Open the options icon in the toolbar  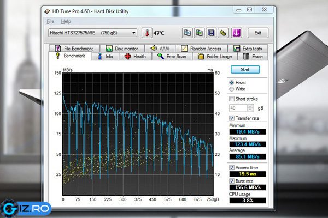223,33
